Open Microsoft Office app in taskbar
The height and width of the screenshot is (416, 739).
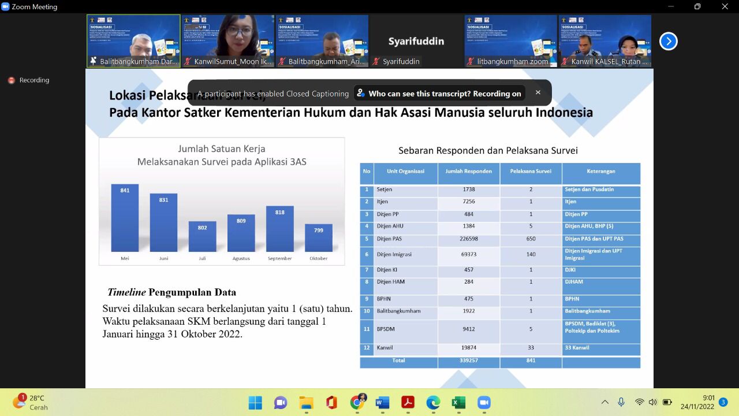331,402
